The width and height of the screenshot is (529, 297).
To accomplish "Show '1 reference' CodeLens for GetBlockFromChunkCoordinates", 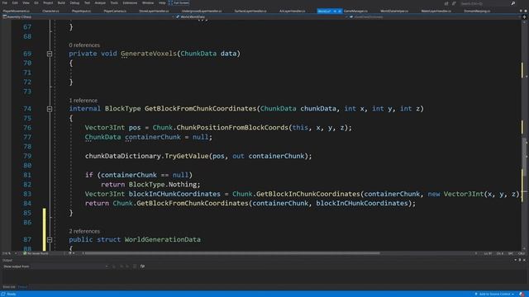I will click(83, 101).
